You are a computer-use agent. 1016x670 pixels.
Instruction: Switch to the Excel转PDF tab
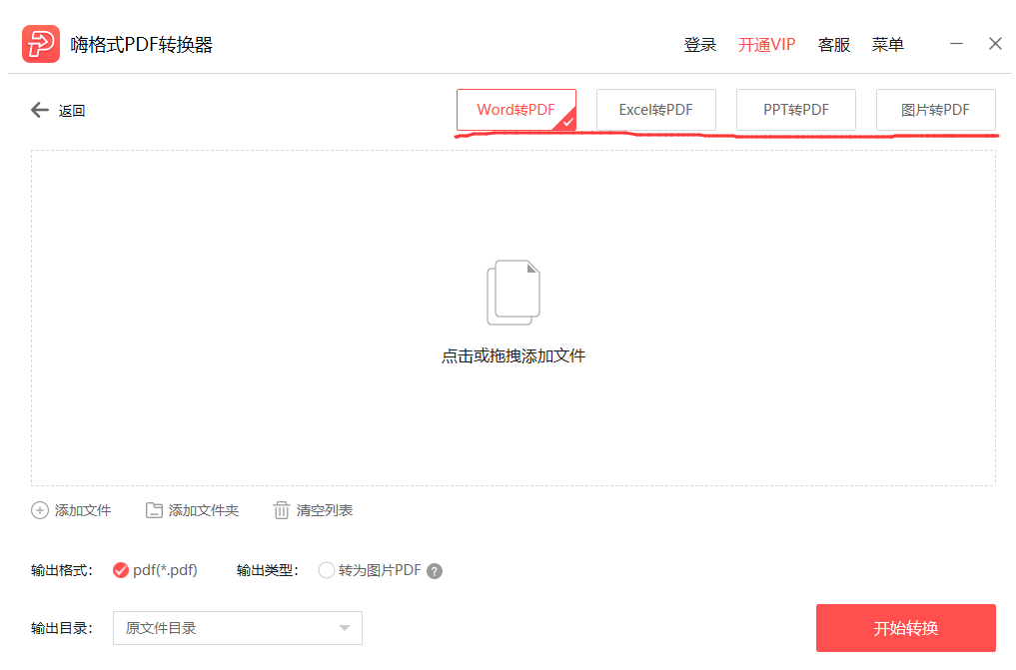coord(655,110)
